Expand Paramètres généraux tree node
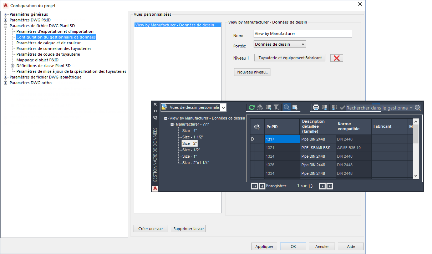This screenshot has width=432, height=254. tap(6, 14)
